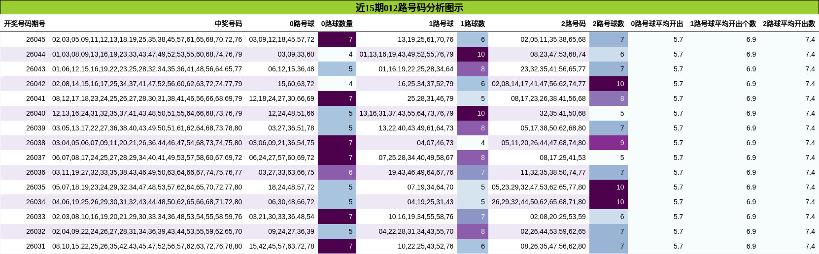Image resolution: width=819 pixels, height=254 pixels.
Task: Click period number 26040
Action: tap(35, 113)
